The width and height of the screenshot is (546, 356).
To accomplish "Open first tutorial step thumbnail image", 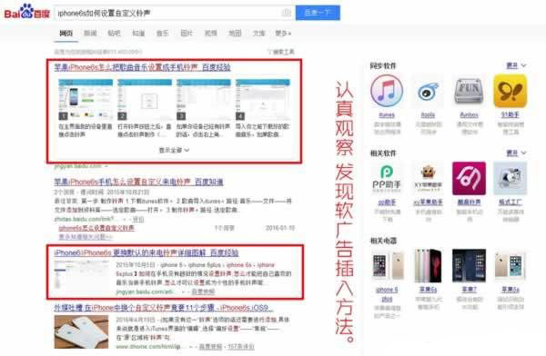I will point(86,100).
